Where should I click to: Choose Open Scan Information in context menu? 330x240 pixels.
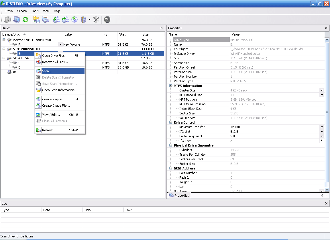[60, 90]
